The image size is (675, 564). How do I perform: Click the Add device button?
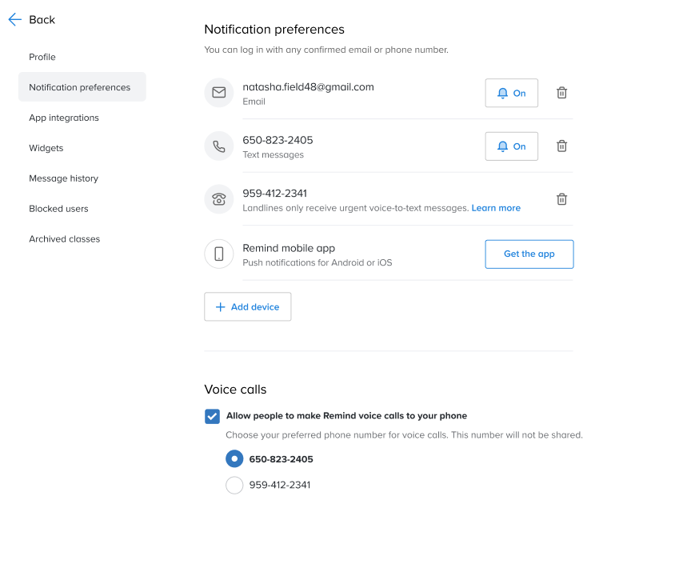(x=248, y=306)
